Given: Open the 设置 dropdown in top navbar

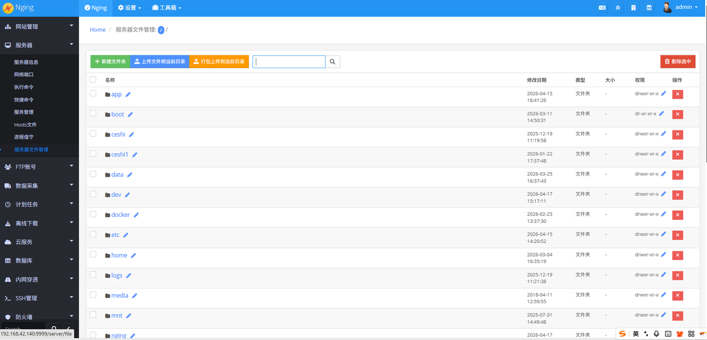Looking at the screenshot, I should (130, 8).
